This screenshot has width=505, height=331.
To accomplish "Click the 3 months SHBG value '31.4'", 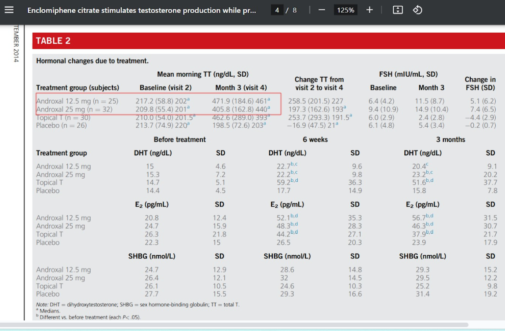I will click(x=423, y=294).
